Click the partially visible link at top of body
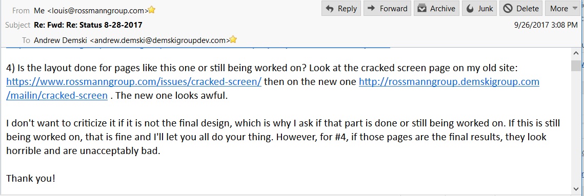This screenshot has height=196, width=584. click(x=198, y=48)
